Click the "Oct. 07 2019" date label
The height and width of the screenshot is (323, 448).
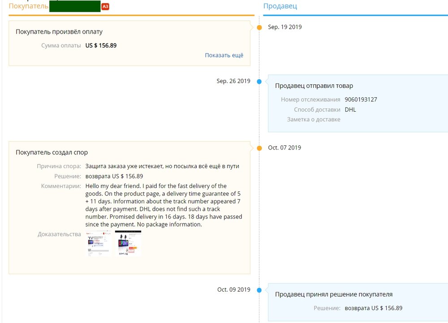coord(284,148)
